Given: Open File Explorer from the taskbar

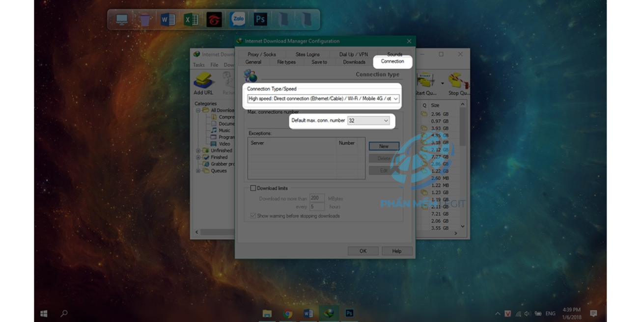Looking at the screenshot, I should (x=267, y=313).
